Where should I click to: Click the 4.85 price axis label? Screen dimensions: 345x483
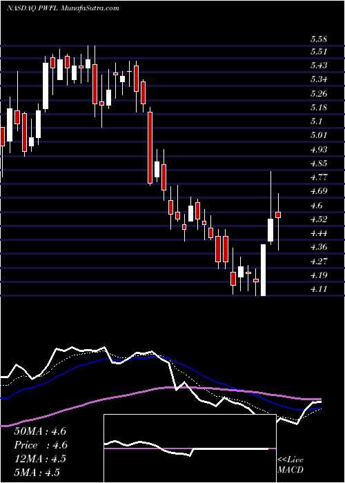(319, 163)
